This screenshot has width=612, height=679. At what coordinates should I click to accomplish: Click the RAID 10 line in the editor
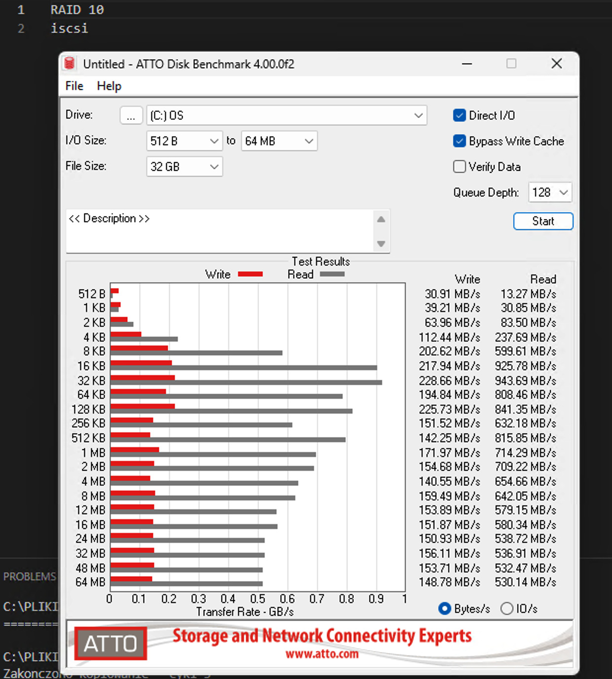pyautogui.click(x=77, y=10)
